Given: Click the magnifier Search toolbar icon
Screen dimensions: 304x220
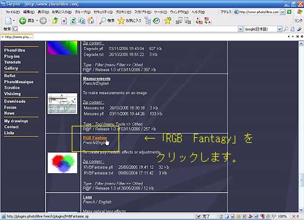Looking at the screenshot, I should pos(102,21).
